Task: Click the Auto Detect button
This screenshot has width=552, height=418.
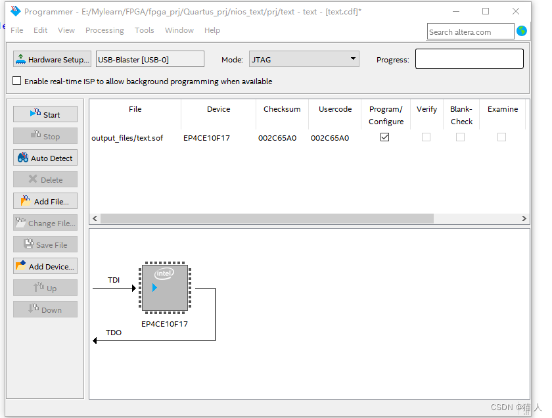Action: click(x=45, y=158)
